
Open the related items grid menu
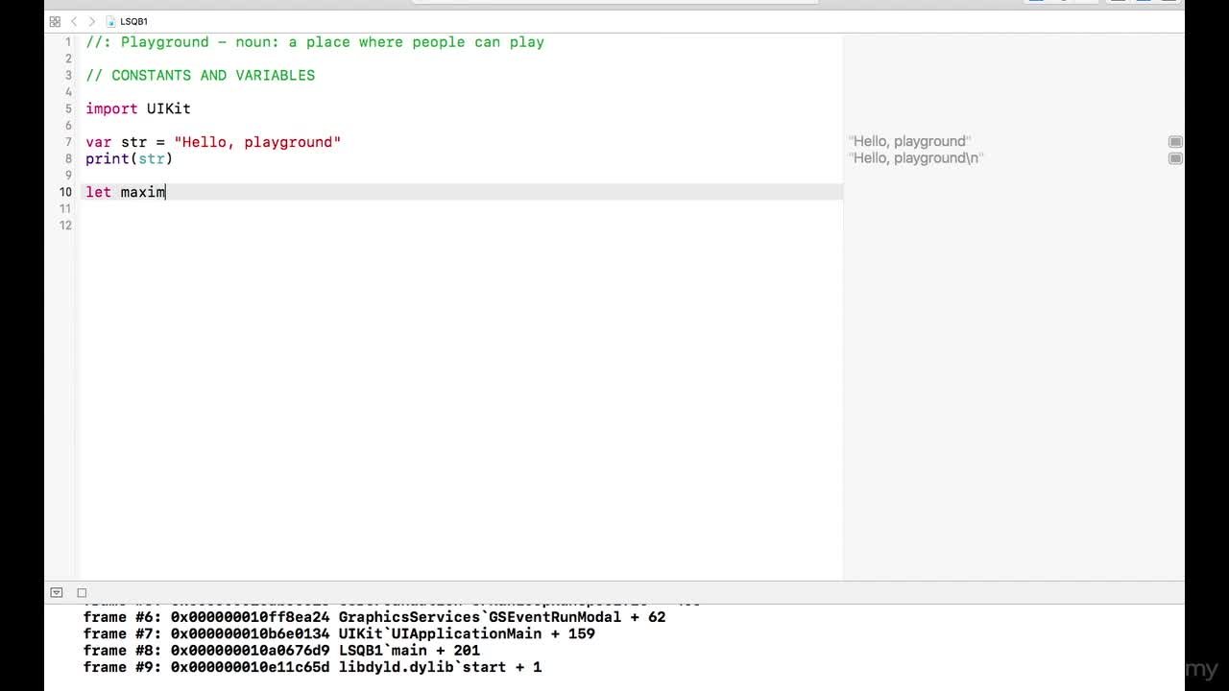pyautogui.click(x=55, y=21)
